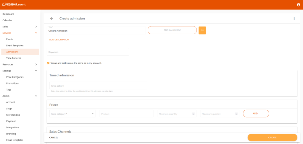Uncheck venue and address same as account
303x144 pixels.
(48, 63)
